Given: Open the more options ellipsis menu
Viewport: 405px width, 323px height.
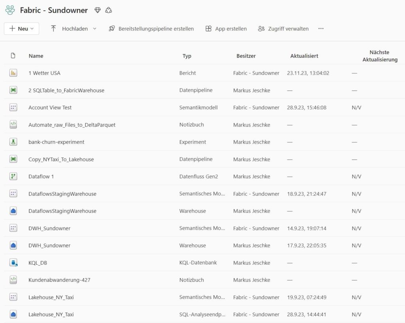Looking at the screenshot, I should (x=321, y=29).
